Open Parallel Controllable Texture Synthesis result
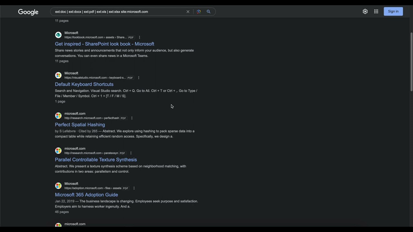This screenshot has height=232, width=413. (96, 159)
